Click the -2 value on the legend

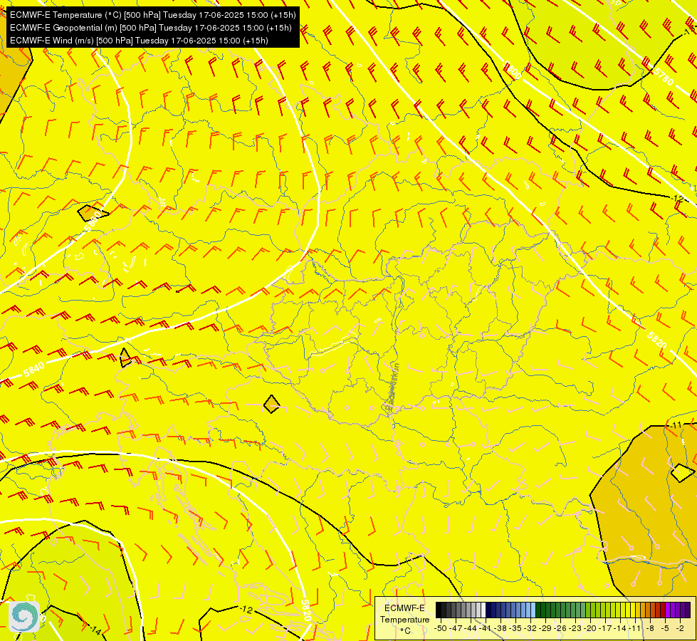click(680, 628)
